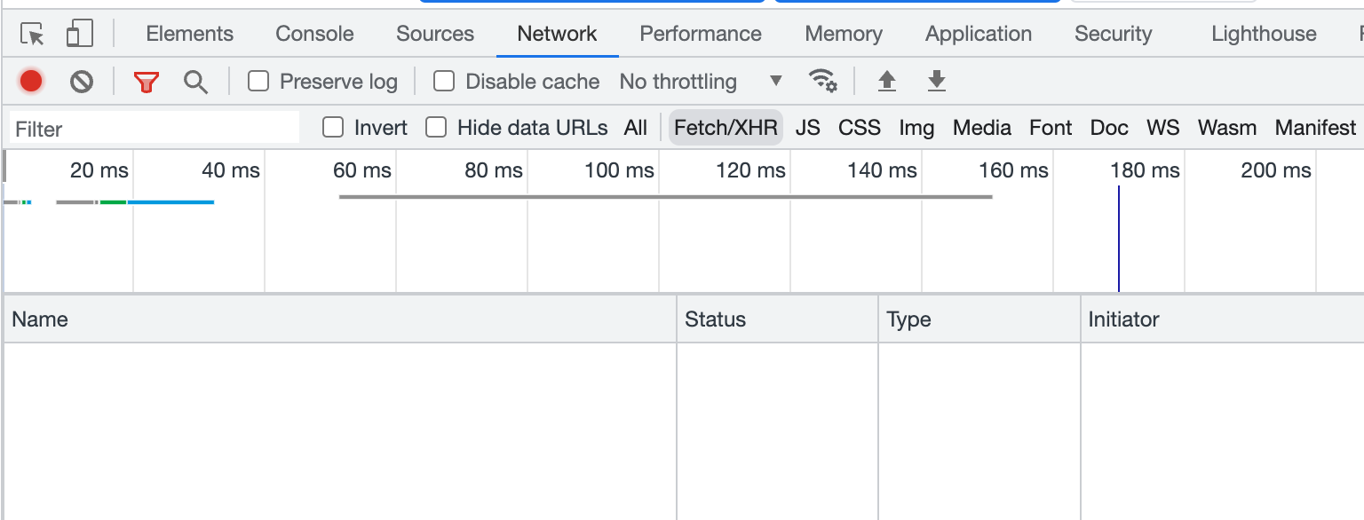
Task: Check the Disable cache checkbox
Action: coord(444,82)
